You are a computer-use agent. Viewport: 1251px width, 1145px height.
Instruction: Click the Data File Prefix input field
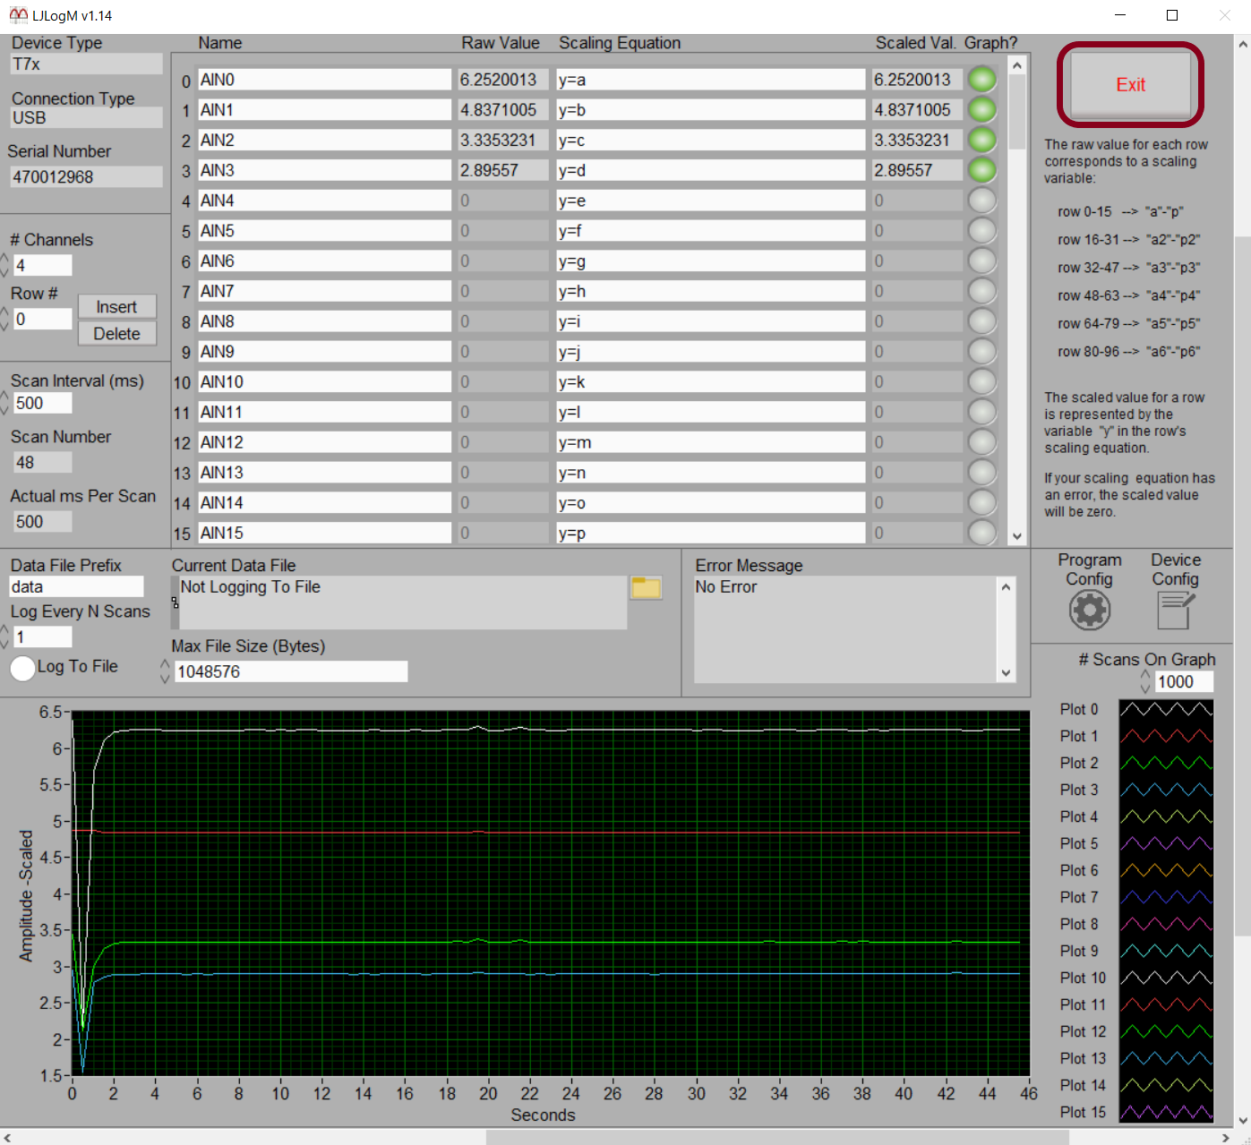tap(76, 586)
